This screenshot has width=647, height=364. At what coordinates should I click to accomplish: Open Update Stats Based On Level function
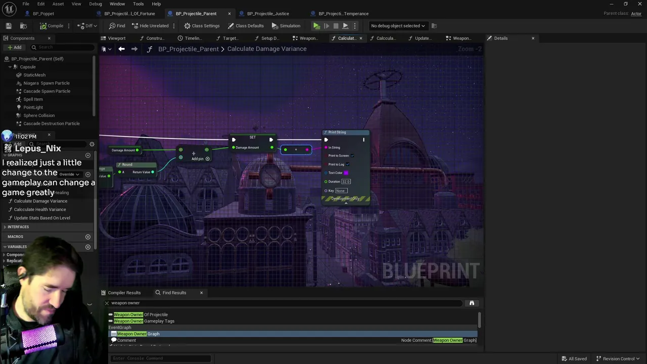tap(42, 218)
